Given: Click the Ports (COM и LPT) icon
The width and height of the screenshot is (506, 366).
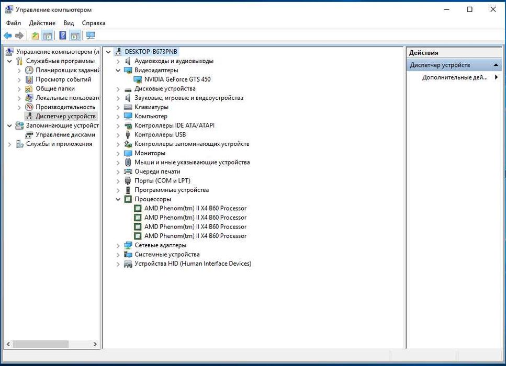Looking at the screenshot, I should (128, 180).
